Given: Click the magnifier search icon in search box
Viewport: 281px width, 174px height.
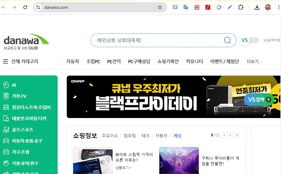Looking at the screenshot, I should click(227, 40).
